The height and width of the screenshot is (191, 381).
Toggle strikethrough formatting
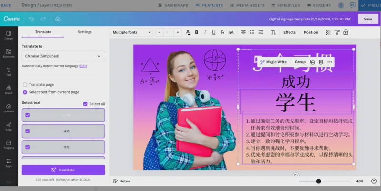(222, 32)
